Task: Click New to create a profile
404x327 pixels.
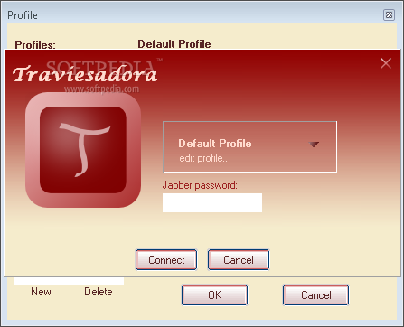Action: click(x=41, y=292)
